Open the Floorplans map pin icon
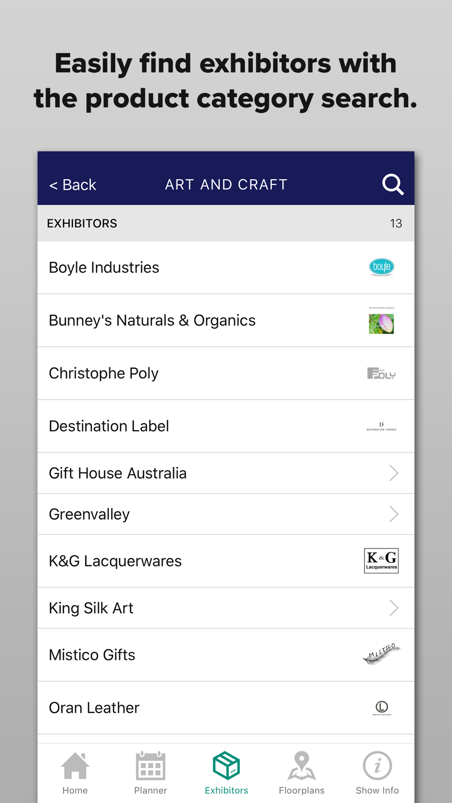452x803 pixels. [301, 766]
